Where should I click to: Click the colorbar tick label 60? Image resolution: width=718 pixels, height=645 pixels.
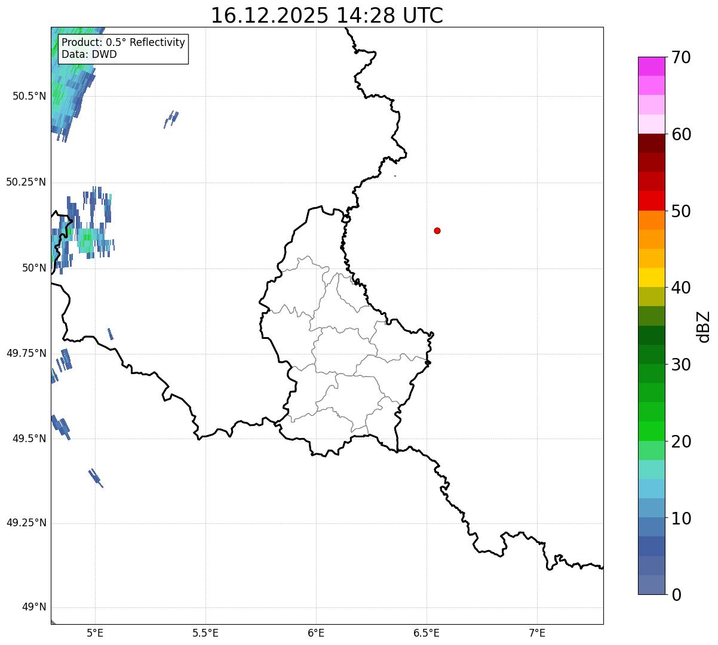[681, 134]
